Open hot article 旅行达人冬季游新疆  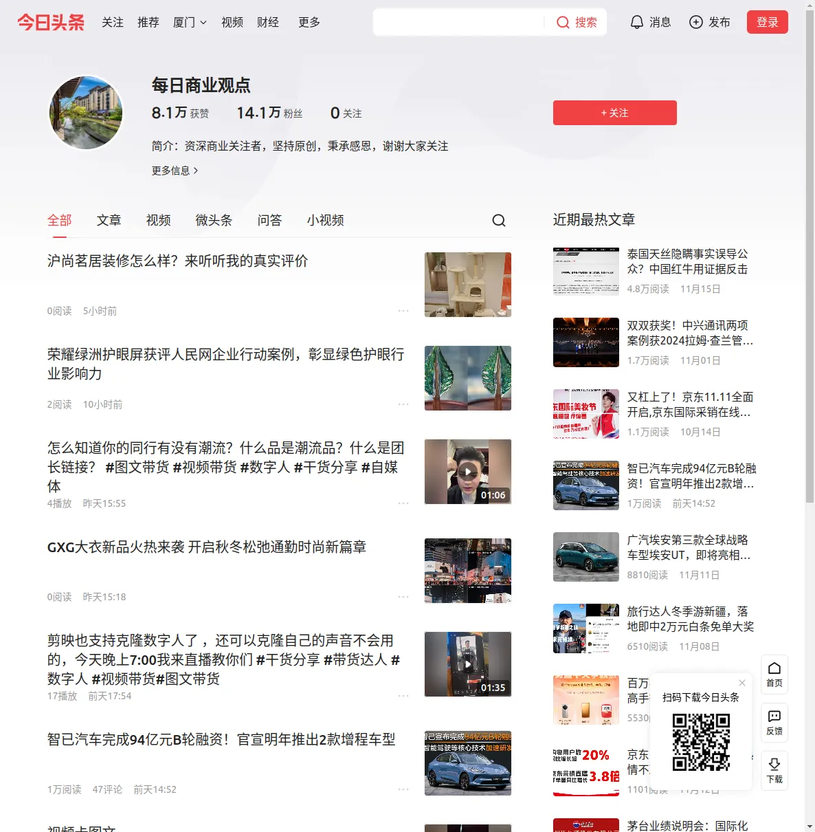click(x=691, y=619)
